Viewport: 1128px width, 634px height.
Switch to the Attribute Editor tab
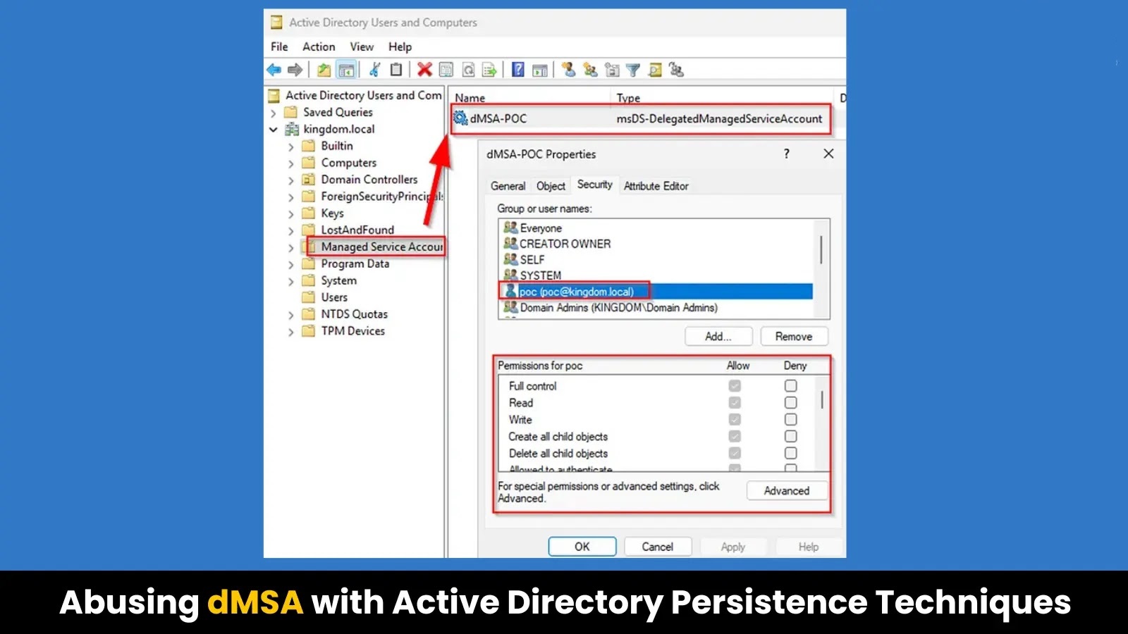pos(656,186)
